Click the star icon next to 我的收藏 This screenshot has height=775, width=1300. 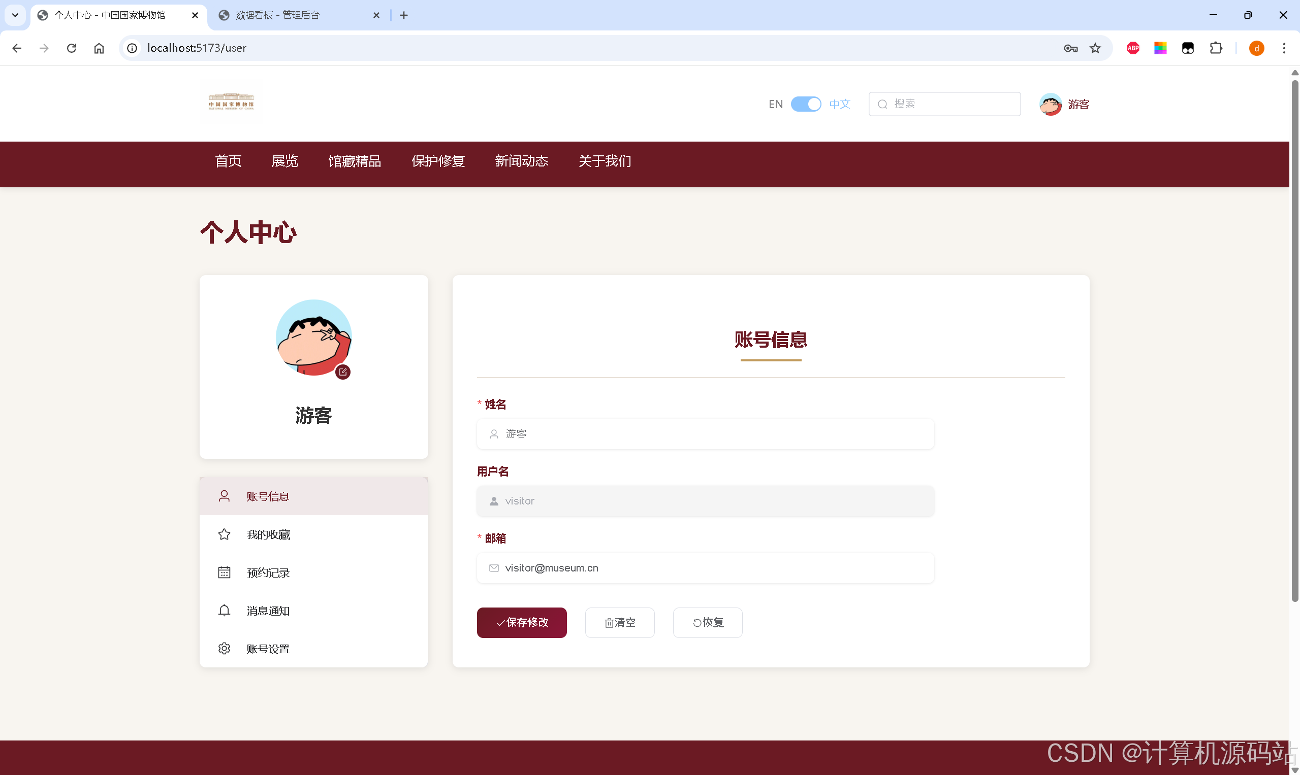(x=224, y=534)
